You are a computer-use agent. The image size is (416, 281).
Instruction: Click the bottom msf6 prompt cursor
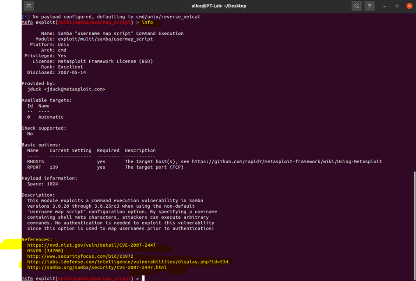(143, 278)
